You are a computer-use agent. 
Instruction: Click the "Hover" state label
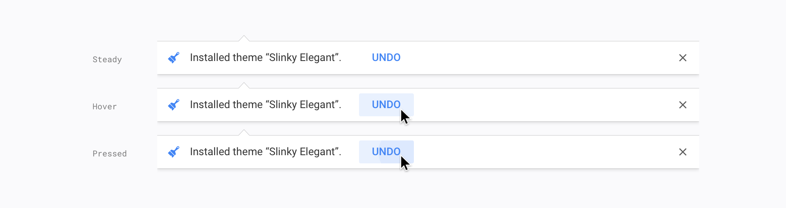(x=105, y=106)
